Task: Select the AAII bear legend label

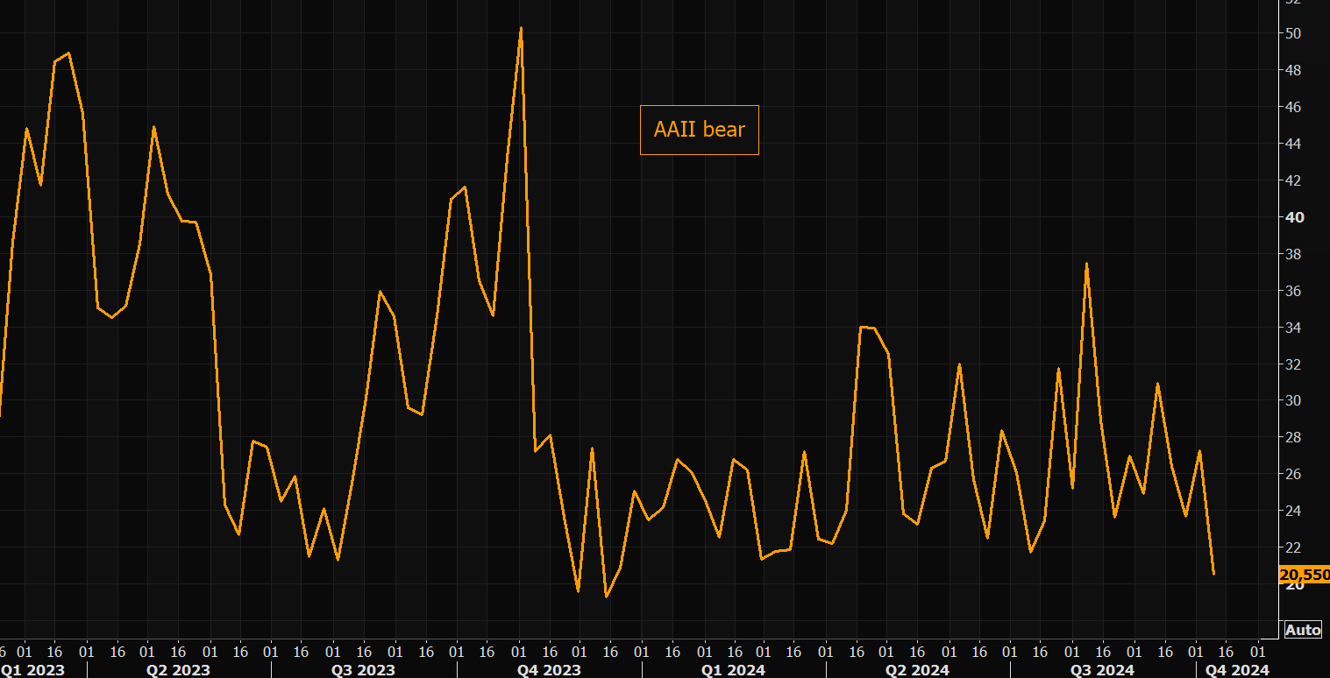Action: tap(699, 130)
